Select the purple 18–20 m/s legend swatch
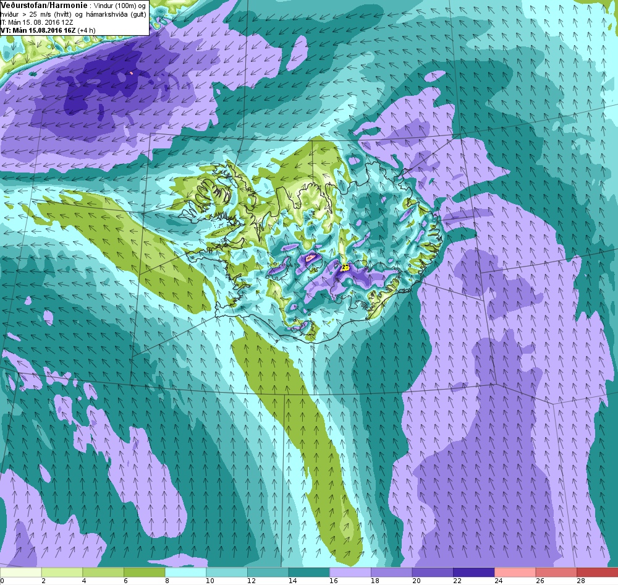This screenshot has width=618, height=585. [391, 573]
